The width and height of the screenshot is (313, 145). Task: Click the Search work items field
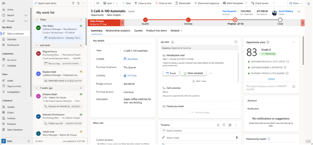[x=52, y=3]
